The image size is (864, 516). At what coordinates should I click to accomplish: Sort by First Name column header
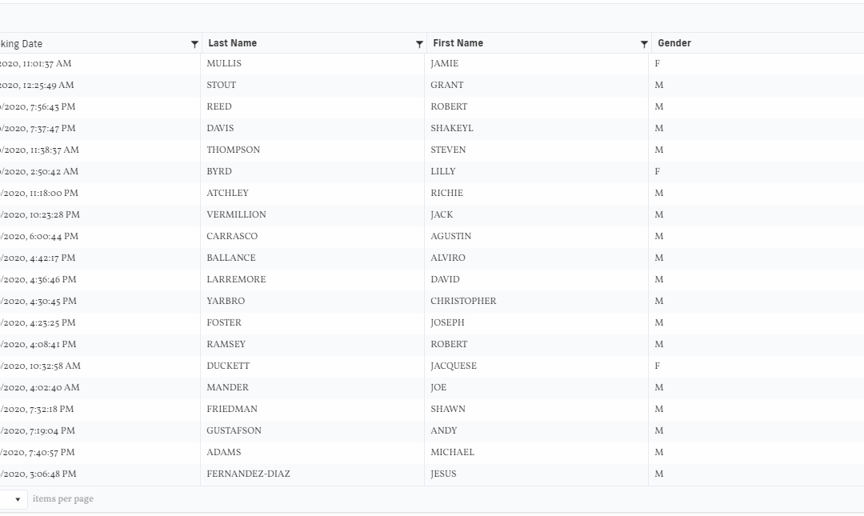tap(458, 43)
